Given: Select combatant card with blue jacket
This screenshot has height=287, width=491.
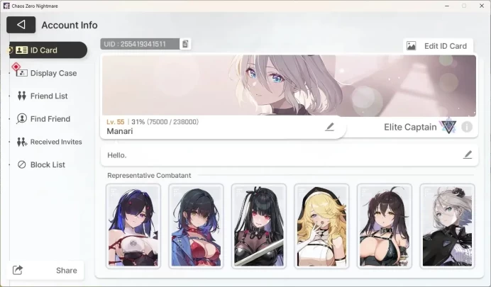Looking at the screenshot, I should tap(196, 226).
